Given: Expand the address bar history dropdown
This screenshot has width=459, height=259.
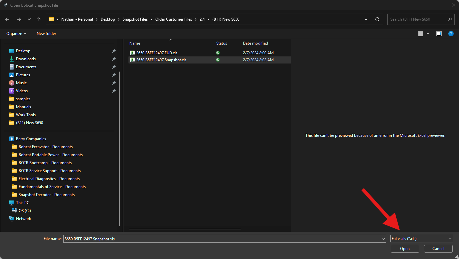Looking at the screenshot, I should tap(366, 19).
